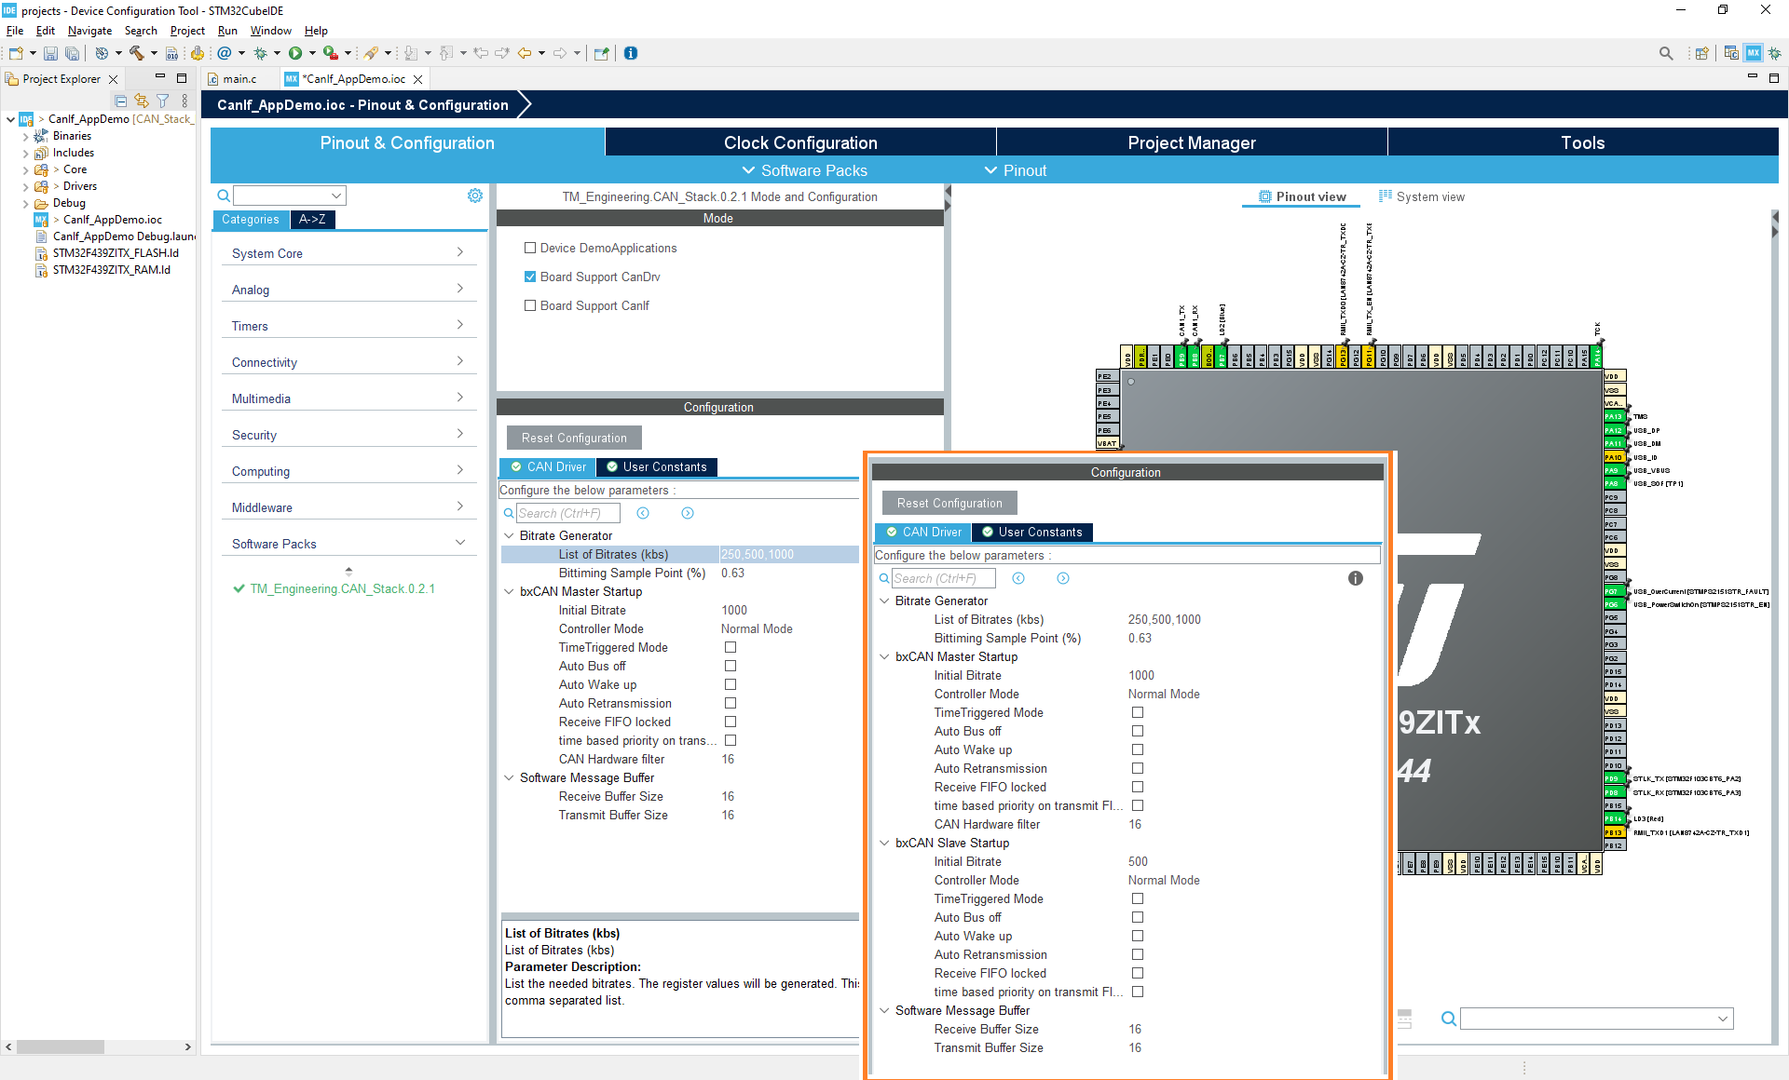Check time based priority under bxCAN Slave Startup
The image size is (1789, 1080).
pos(1138,992)
